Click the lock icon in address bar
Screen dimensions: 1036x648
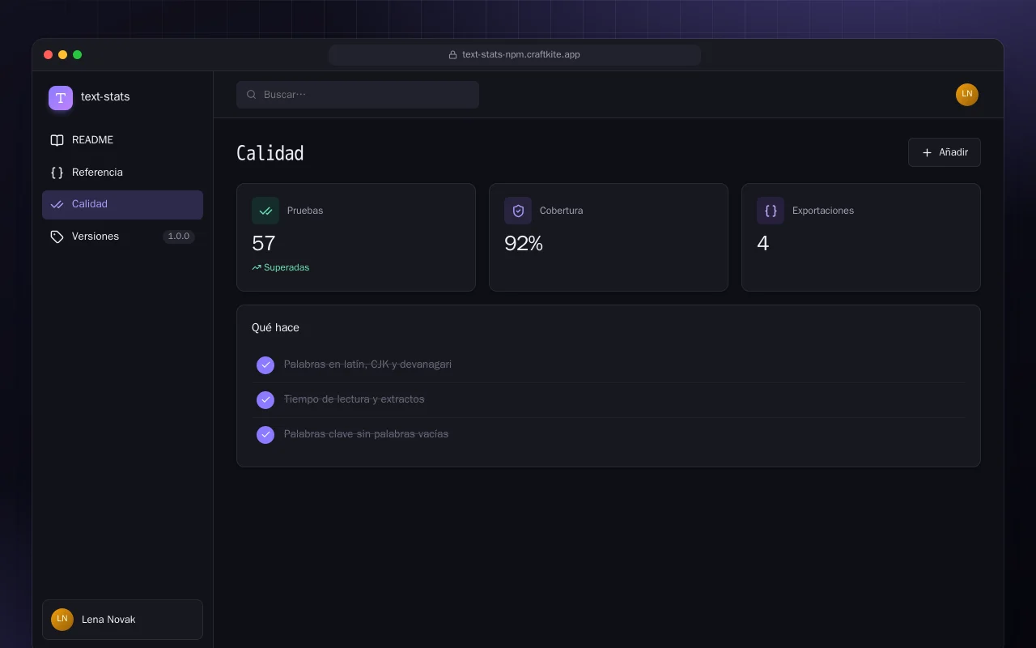pyautogui.click(x=453, y=55)
